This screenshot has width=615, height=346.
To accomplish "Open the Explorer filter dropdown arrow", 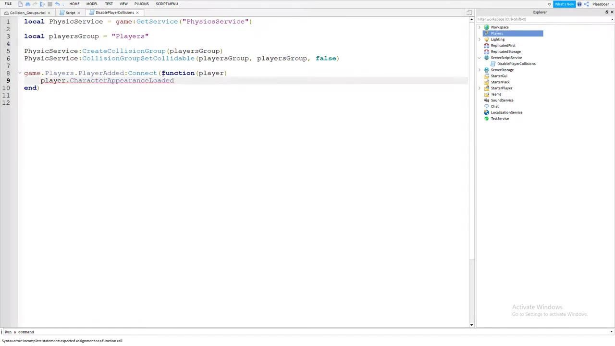I will coord(612,19).
